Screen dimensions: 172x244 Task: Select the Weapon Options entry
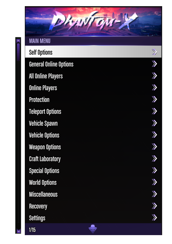[x=93, y=147]
